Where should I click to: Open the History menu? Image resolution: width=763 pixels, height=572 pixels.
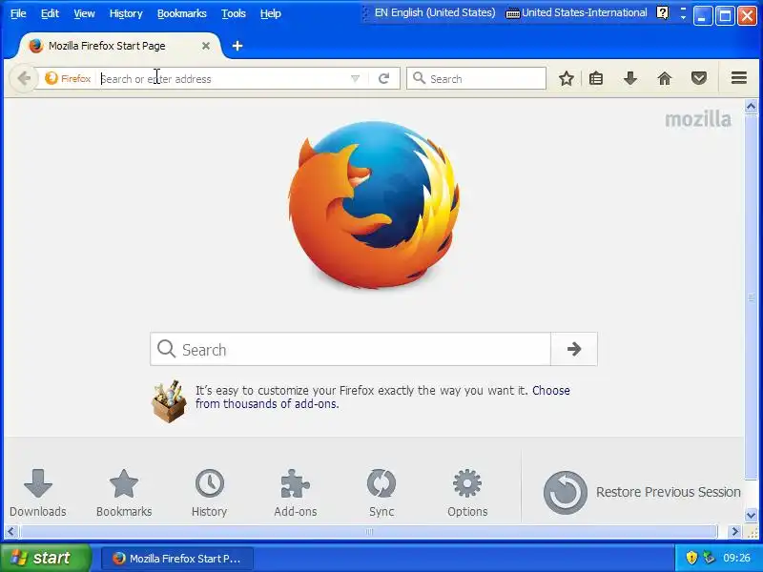coord(126,13)
